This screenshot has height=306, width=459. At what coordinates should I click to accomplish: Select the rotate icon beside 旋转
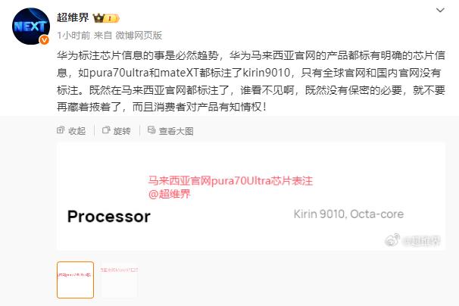point(106,130)
